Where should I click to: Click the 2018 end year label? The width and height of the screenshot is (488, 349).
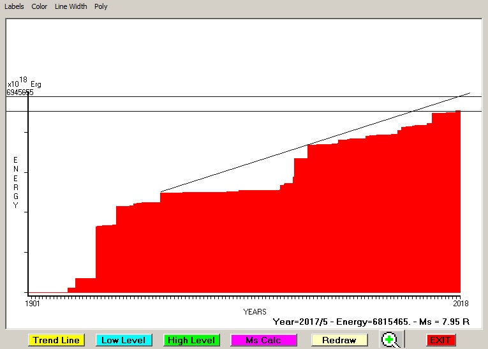point(461,304)
